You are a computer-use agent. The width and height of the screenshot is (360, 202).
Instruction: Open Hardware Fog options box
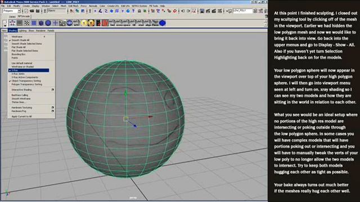52,111
